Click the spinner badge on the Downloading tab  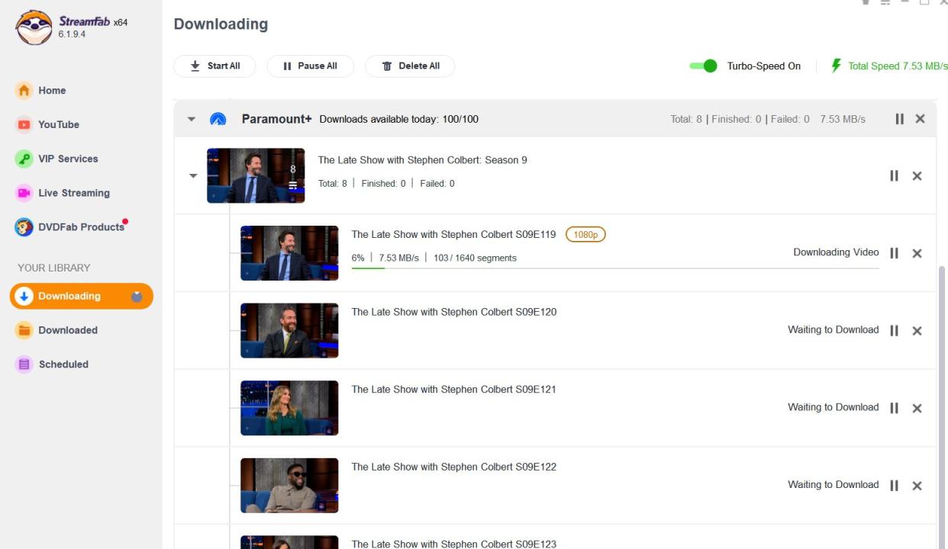click(137, 297)
